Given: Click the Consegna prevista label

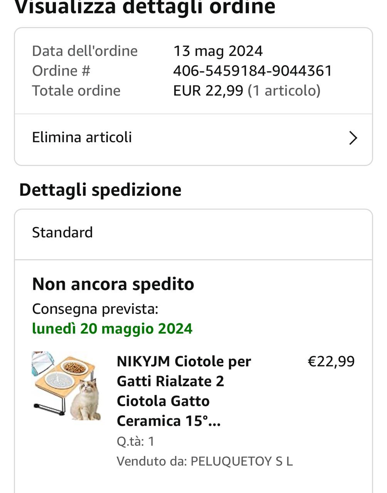Looking at the screenshot, I should coord(95,309).
